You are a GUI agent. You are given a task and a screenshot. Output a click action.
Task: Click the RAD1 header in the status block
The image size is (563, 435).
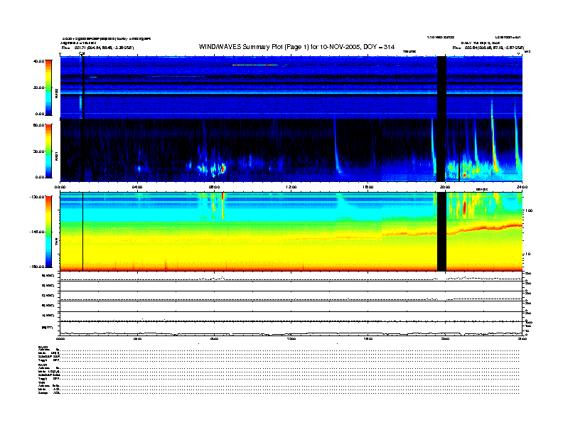(43, 365)
